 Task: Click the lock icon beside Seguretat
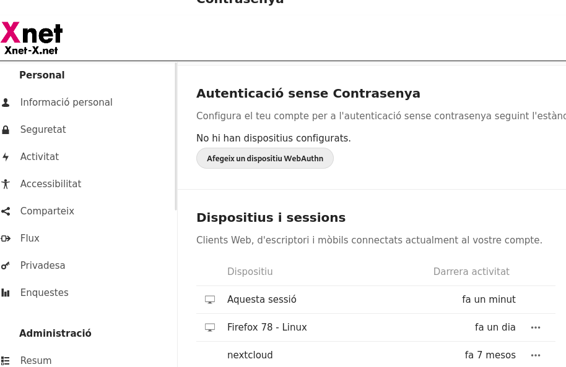pos(6,130)
